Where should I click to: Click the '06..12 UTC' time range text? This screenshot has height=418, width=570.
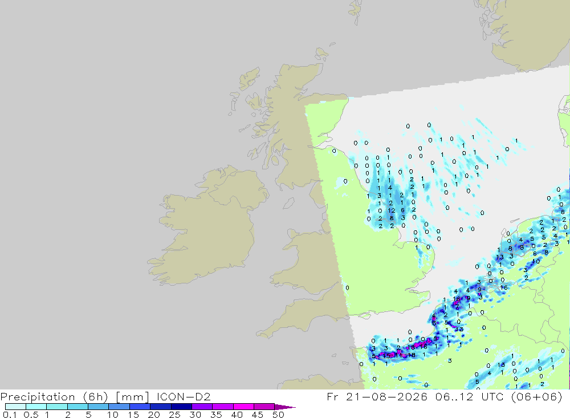coord(469,396)
